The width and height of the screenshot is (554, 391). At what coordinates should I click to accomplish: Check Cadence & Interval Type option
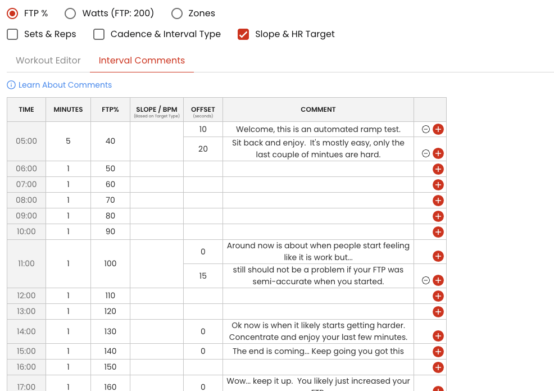99,34
